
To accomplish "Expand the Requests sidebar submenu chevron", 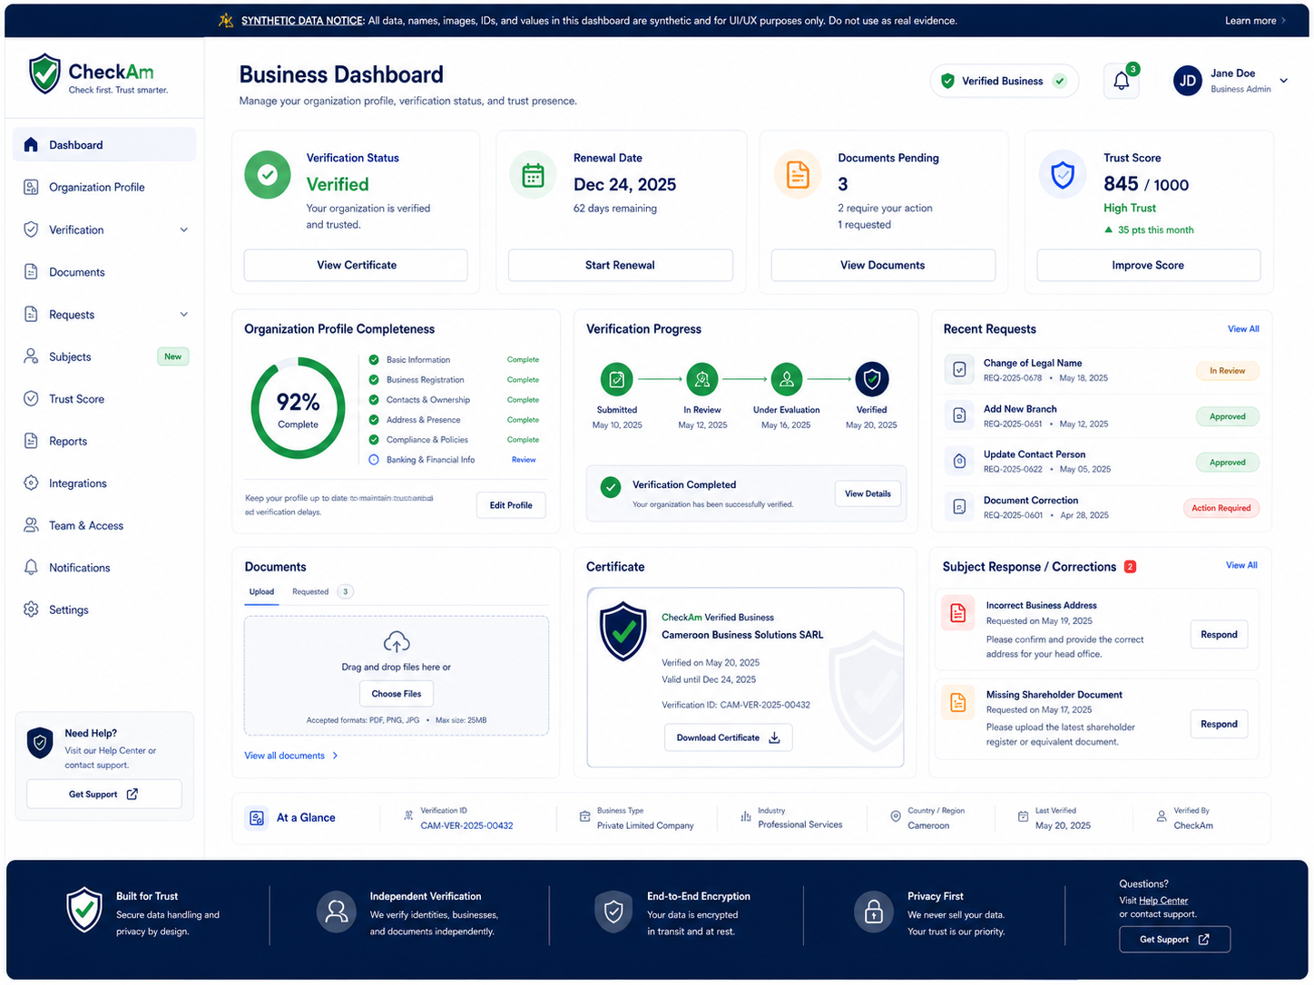I will pos(184,315).
